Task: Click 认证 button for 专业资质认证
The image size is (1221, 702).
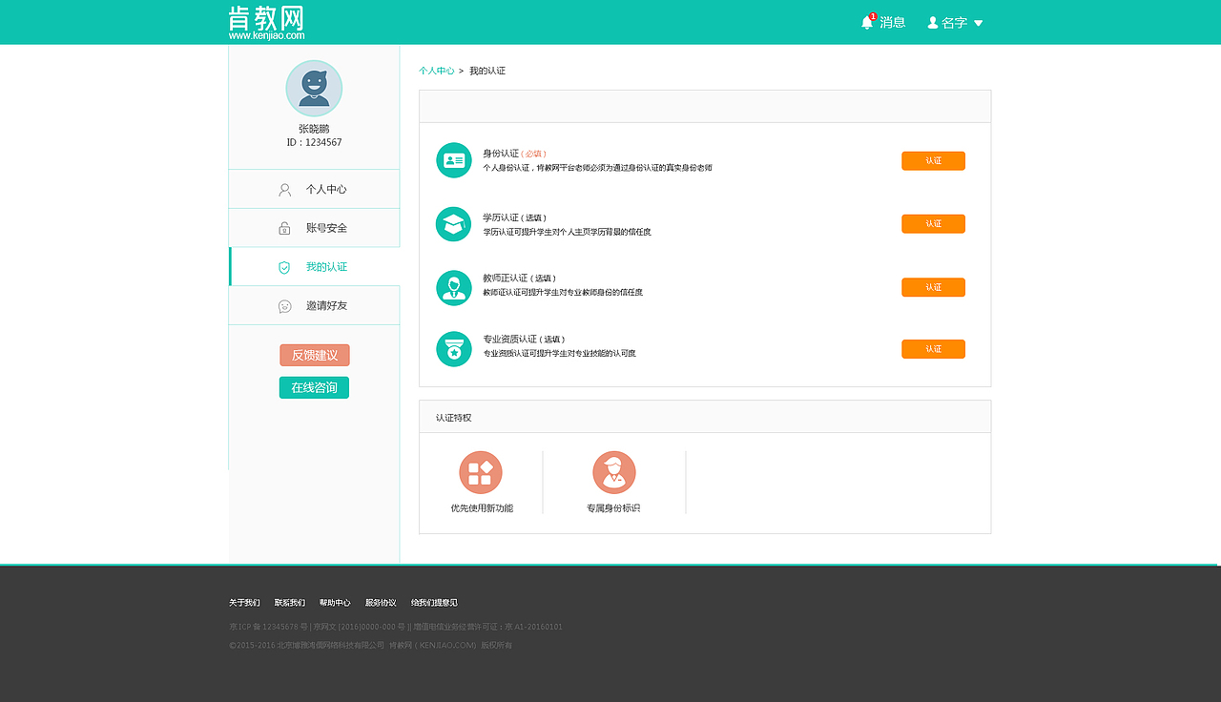Action: click(x=933, y=349)
